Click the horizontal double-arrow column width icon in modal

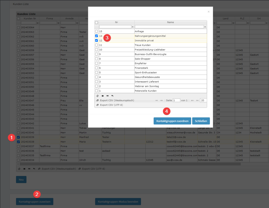pos(107,96)
